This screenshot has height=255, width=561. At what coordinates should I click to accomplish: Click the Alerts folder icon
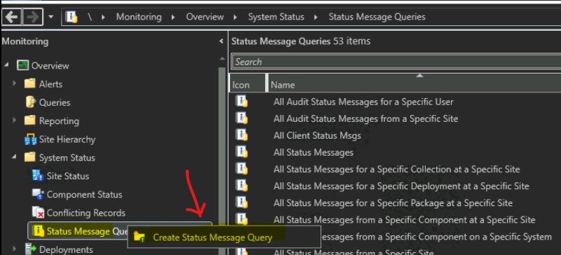(30, 83)
